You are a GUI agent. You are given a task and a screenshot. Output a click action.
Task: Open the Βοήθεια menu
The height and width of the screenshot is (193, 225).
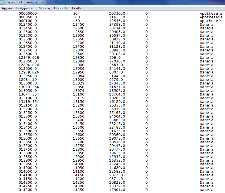(x=78, y=8)
